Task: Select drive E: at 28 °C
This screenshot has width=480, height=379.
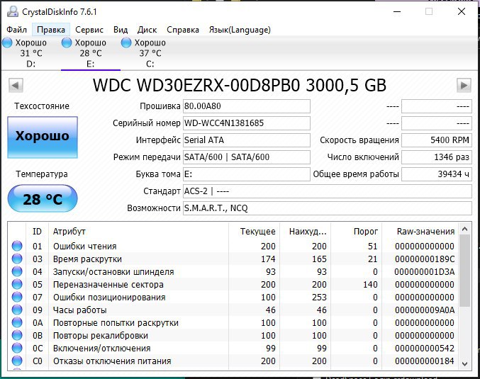Action: (x=90, y=53)
